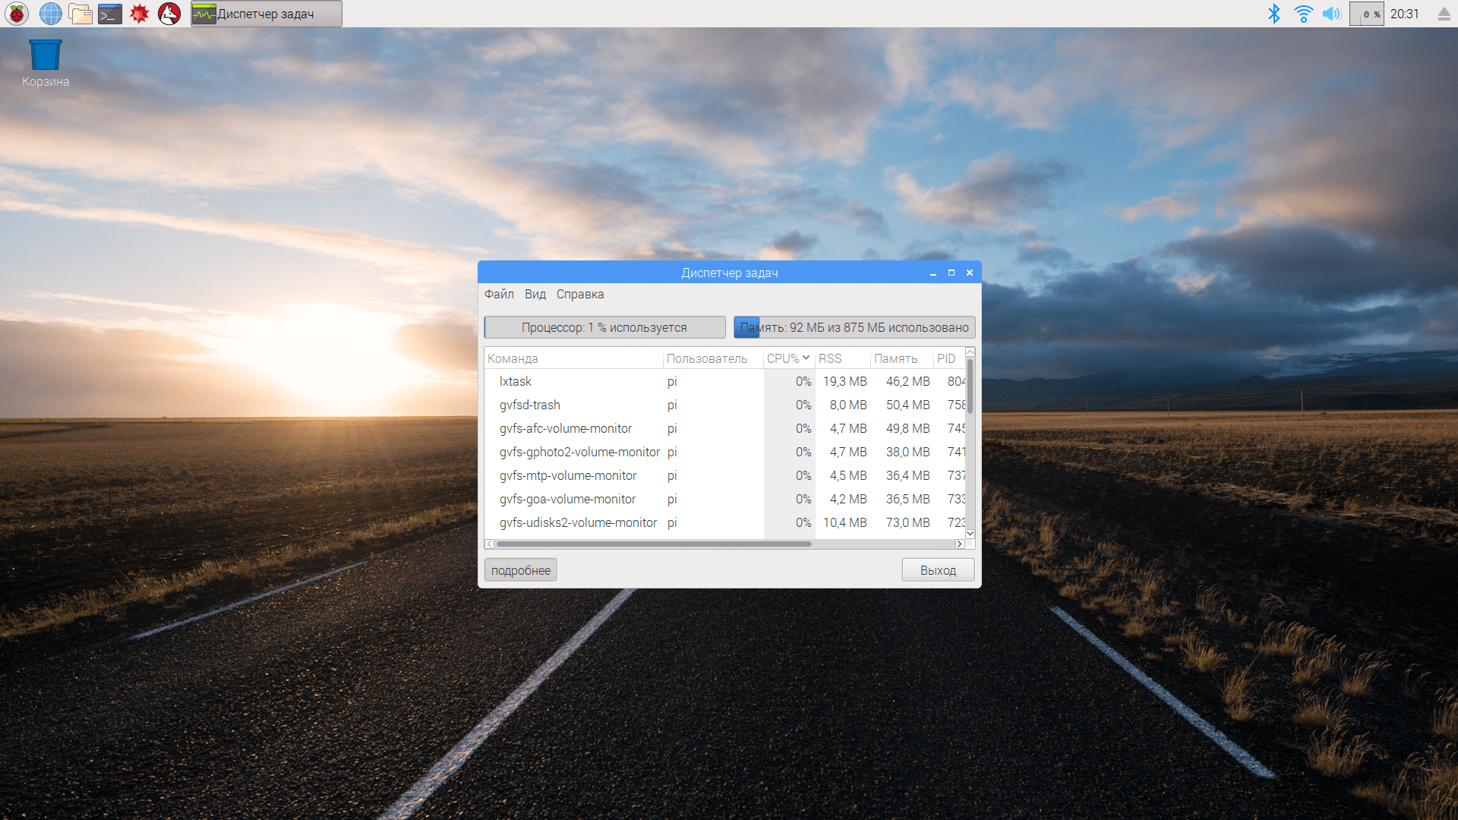The height and width of the screenshot is (820, 1458).
Task: Launch the terminal from the taskbar
Action: pos(110,14)
